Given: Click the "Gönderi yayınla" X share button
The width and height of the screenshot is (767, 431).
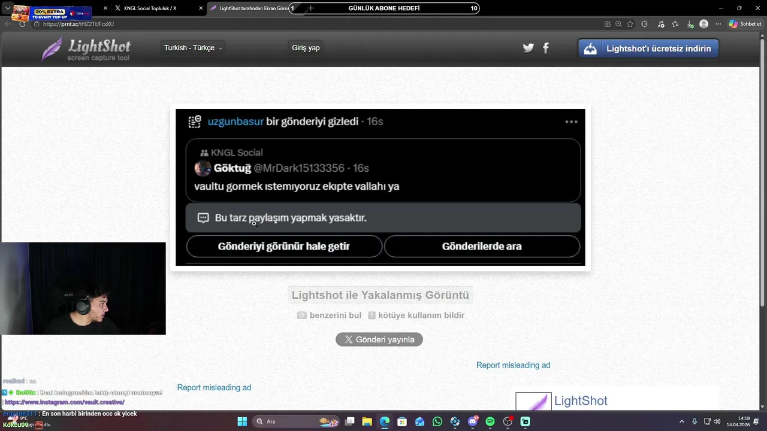Looking at the screenshot, I should (379, 339).
